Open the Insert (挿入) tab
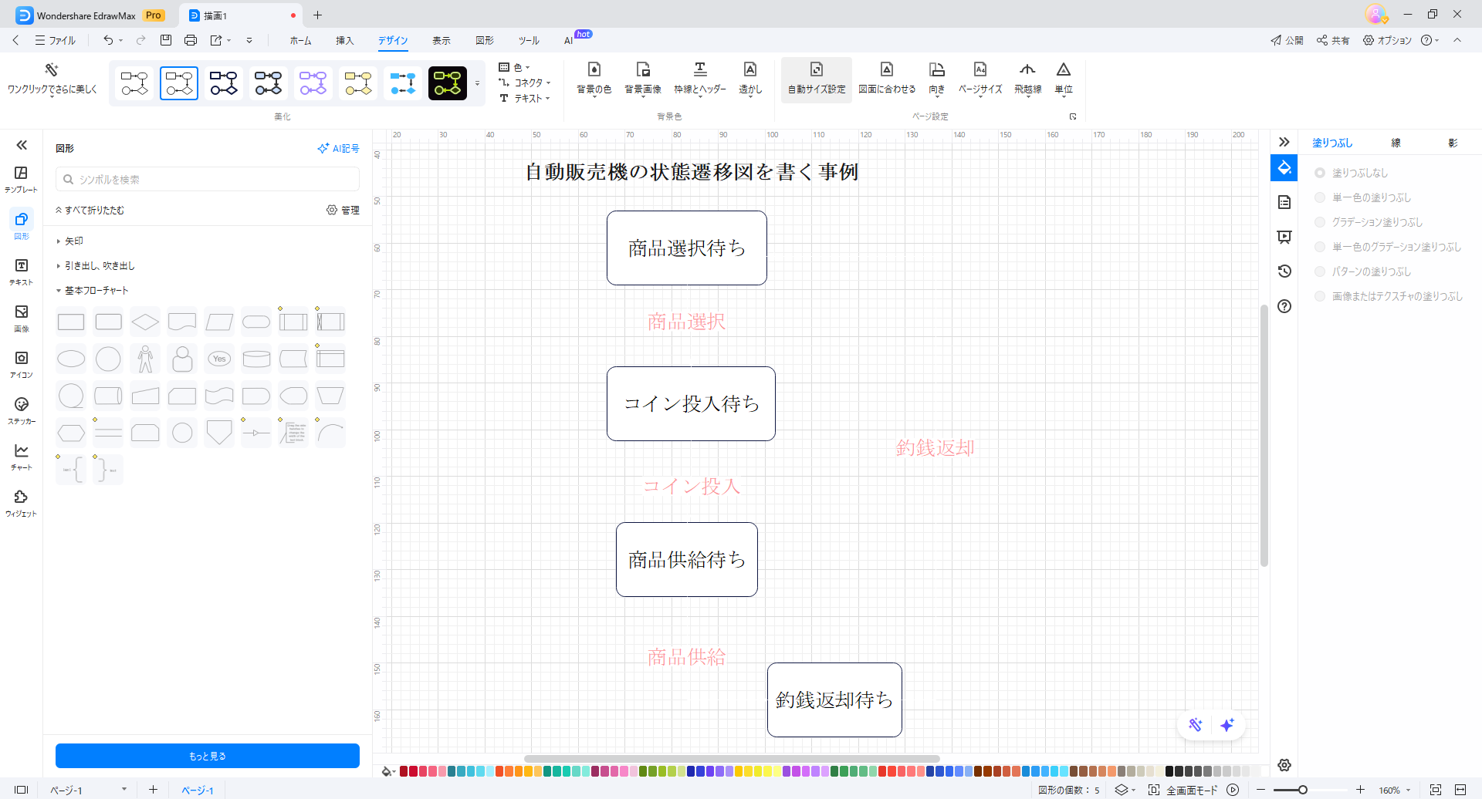Viewport: 1482px width, 799px height. tap(344, 40)
